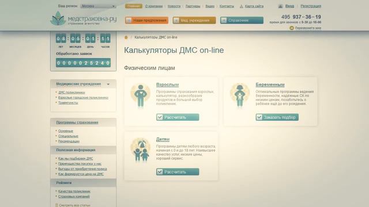This screenshot has width=369, height=207.
Task: Open the Взрослым heading link
Action: tap(167, 85)
